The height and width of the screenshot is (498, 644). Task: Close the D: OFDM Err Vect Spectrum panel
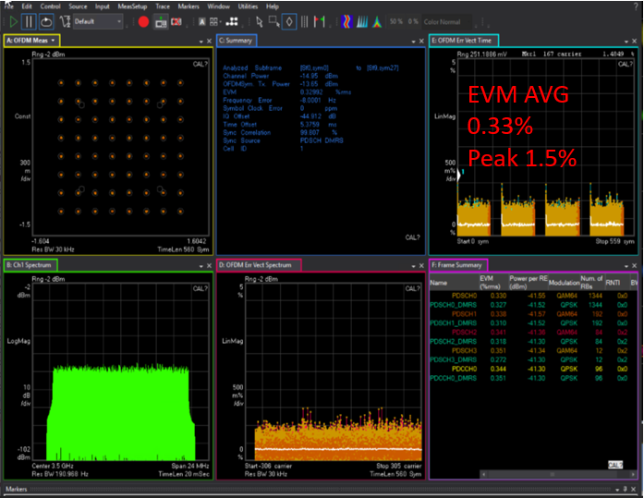pyautogui.click(x=420, y=266)
